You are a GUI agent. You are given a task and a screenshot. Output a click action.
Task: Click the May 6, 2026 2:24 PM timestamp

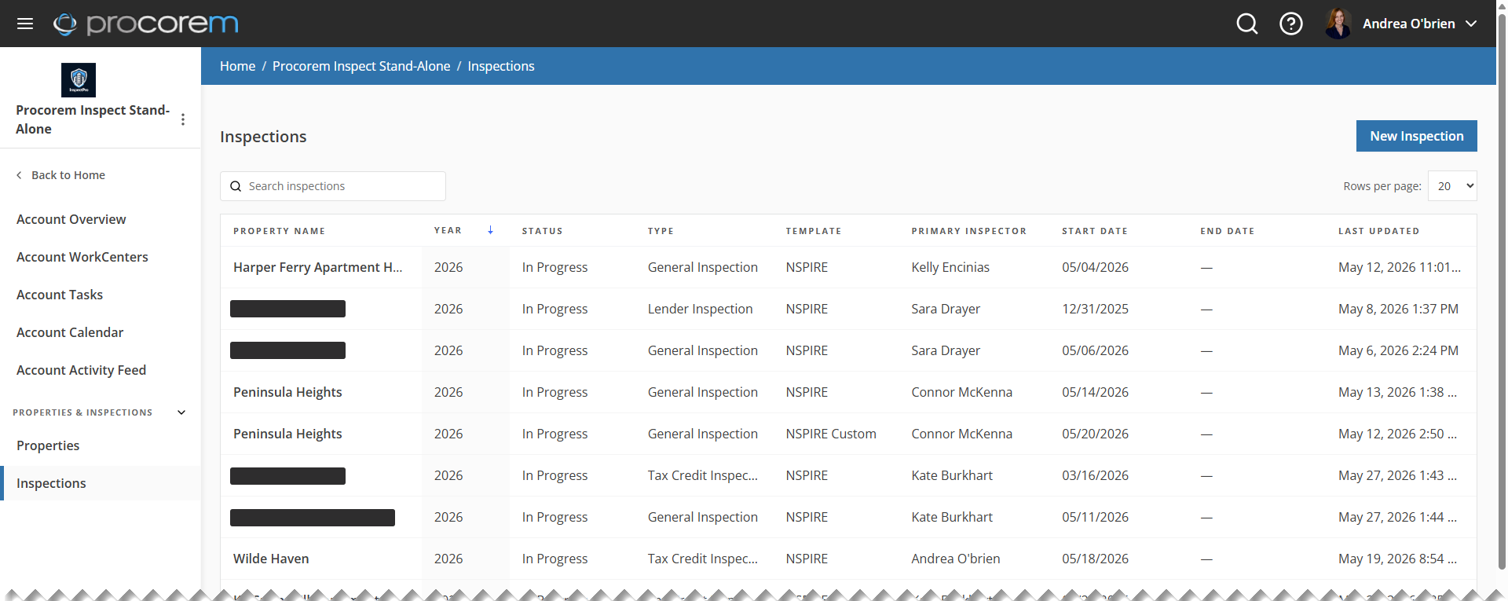point(1398,350)
